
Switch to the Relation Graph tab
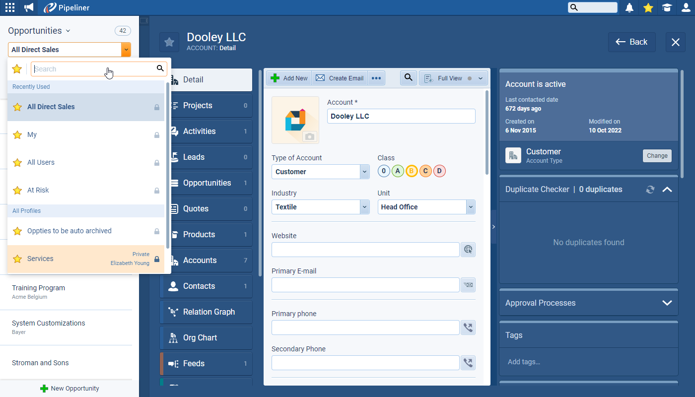point(208,312)
